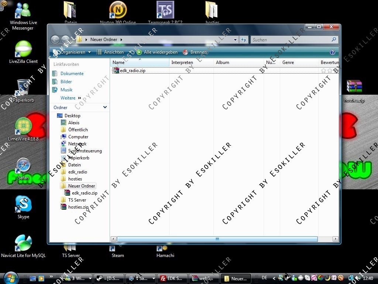This screenshot has height=284, width=378.
Task: Open hosties.zip archive on desktop
Action: (x=354, y=91)
